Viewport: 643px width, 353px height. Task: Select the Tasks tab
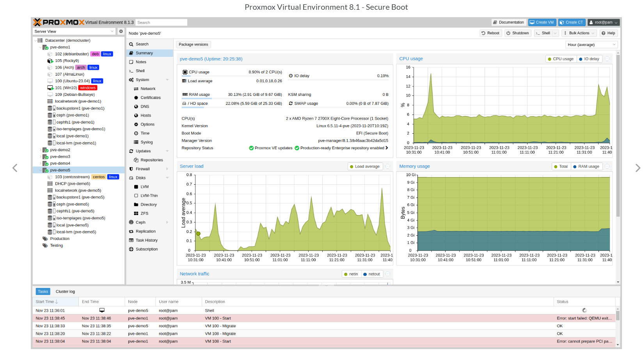43,292
